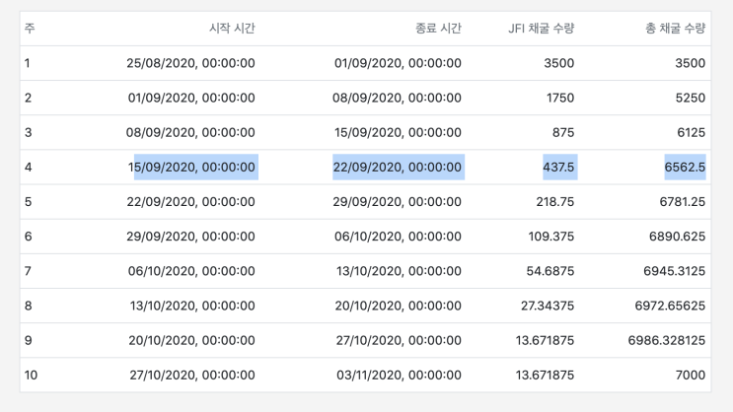Click total amount 6125
This screenshot has width=733, height=412.
[691, 132]
